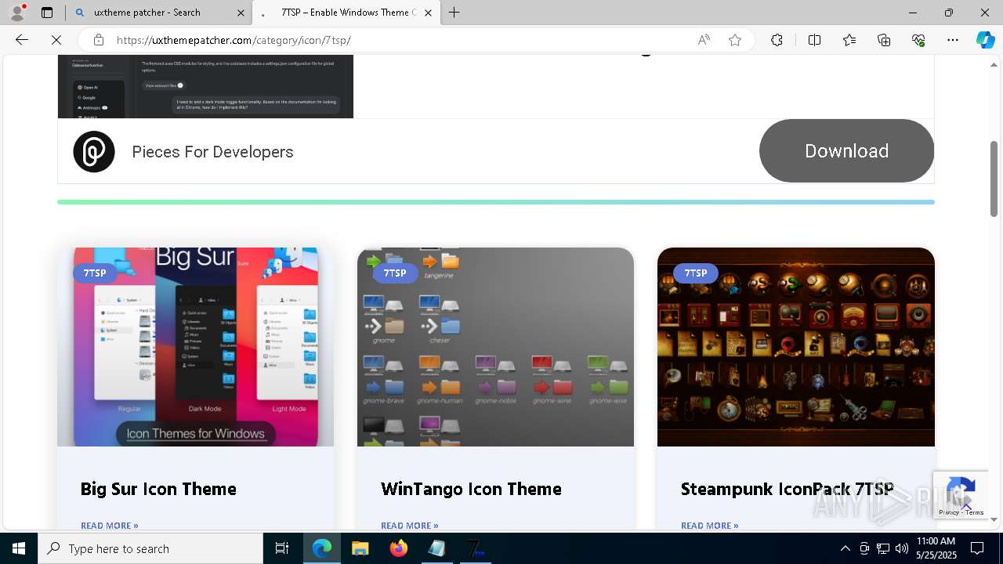Close the uxtheme patcher Search tab
Image resolution: width=1003 pixels, height=564 pixels.
[x=241, y=13]
